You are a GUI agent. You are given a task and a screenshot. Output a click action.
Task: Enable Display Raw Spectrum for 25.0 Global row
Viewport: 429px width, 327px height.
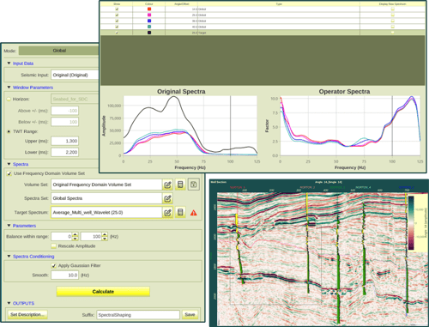click(393, 15)
